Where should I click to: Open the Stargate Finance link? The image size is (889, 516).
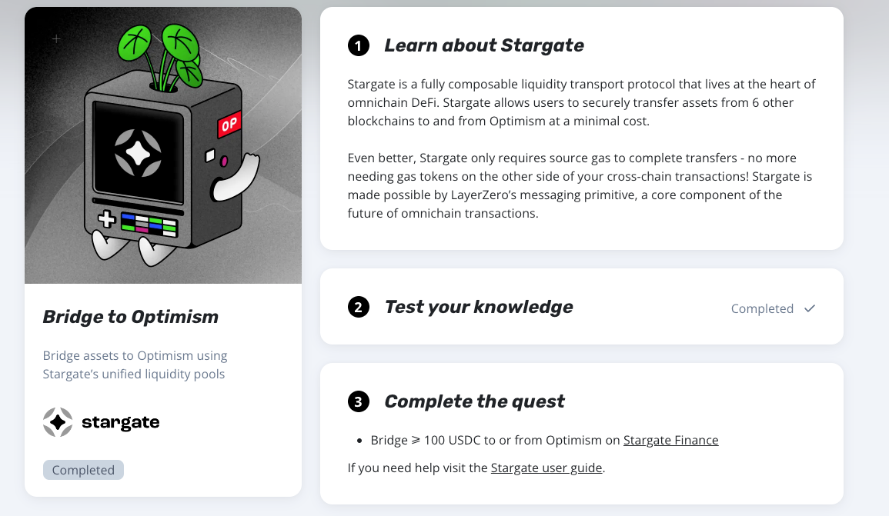click(670, 440)
